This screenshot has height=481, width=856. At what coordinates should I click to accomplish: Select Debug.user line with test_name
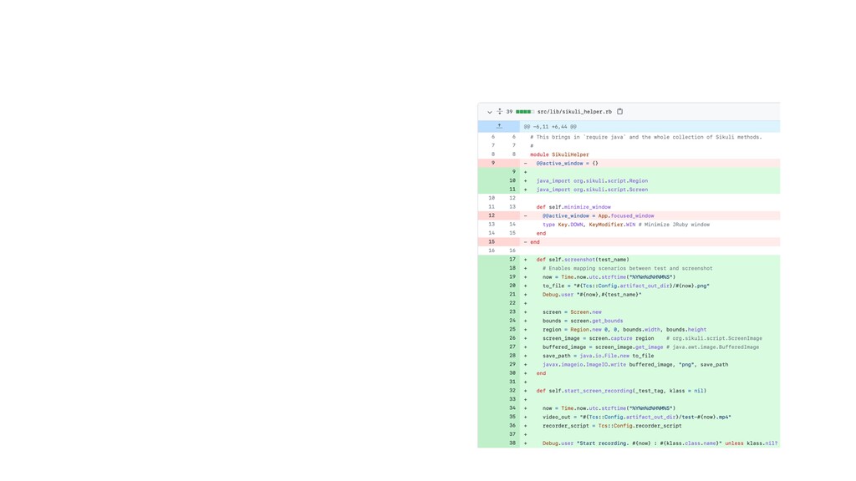tap(592, 295)
